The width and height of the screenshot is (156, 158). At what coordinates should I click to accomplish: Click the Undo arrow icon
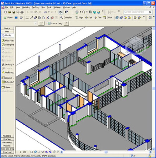(46, 12)
